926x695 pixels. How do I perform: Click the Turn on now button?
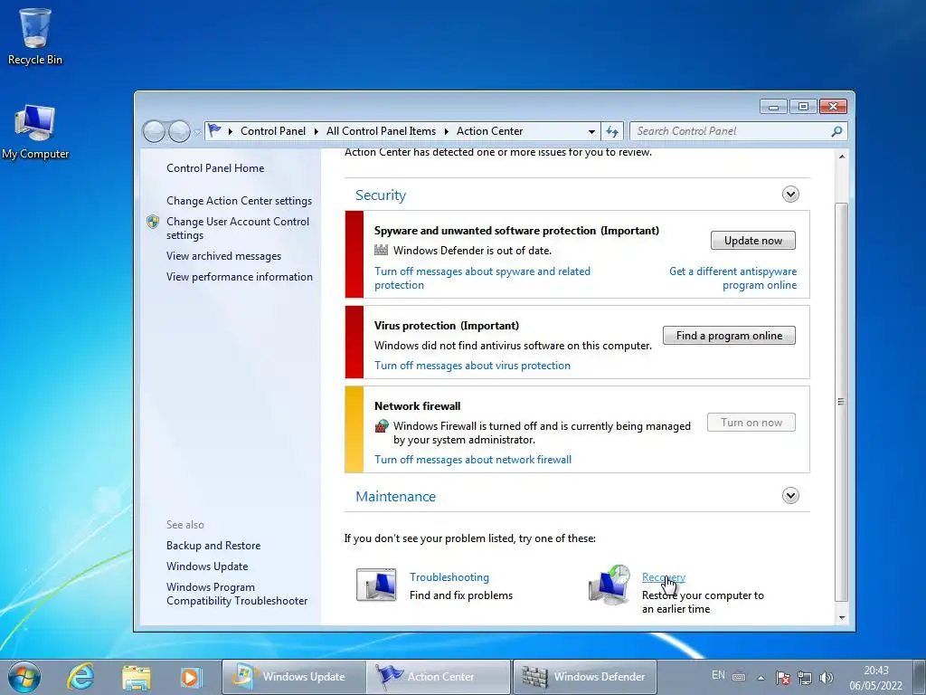coord(751,423)
